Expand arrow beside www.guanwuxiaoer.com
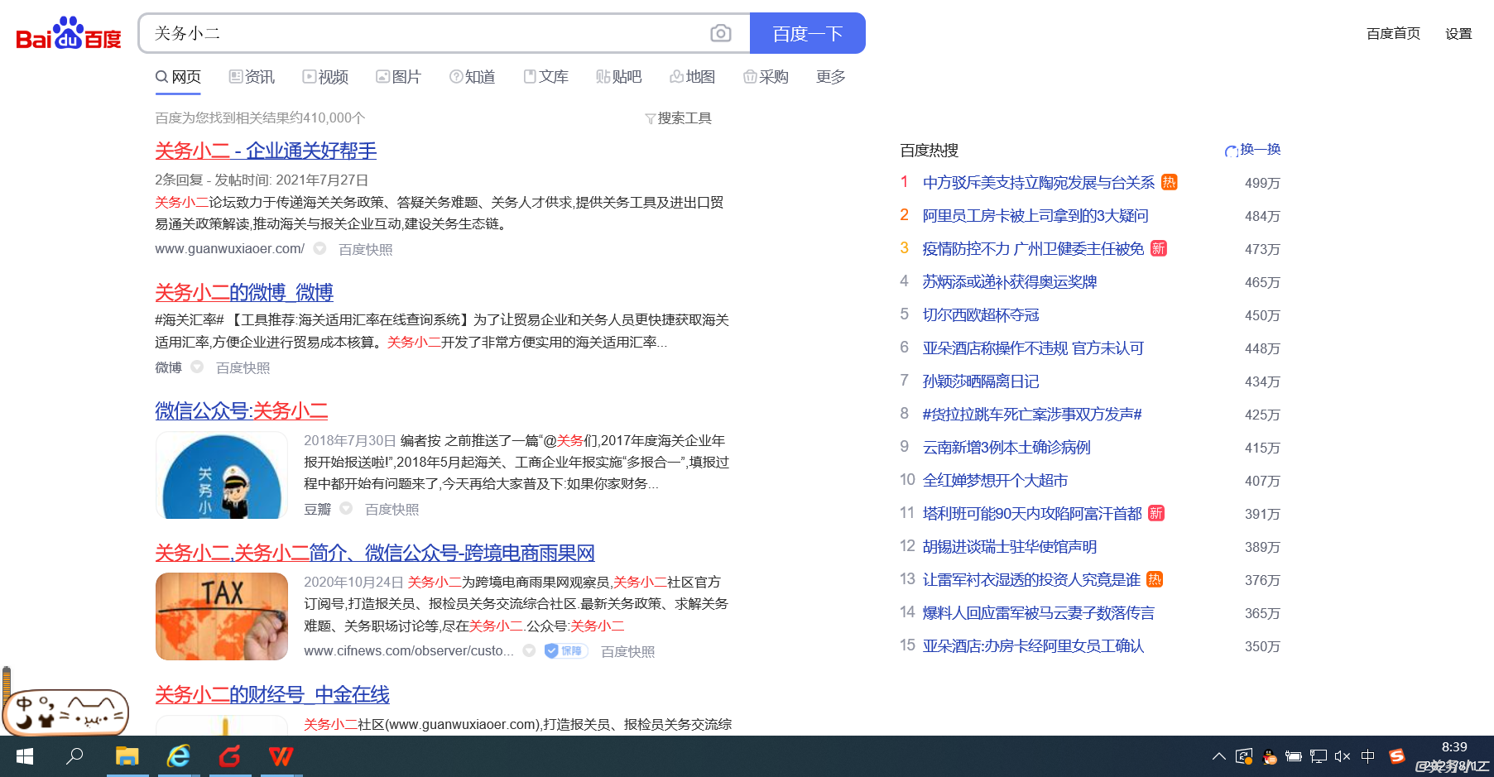The width and height of the screenshot is (1494, 777). pyautogui.click(x=319, y=248)
